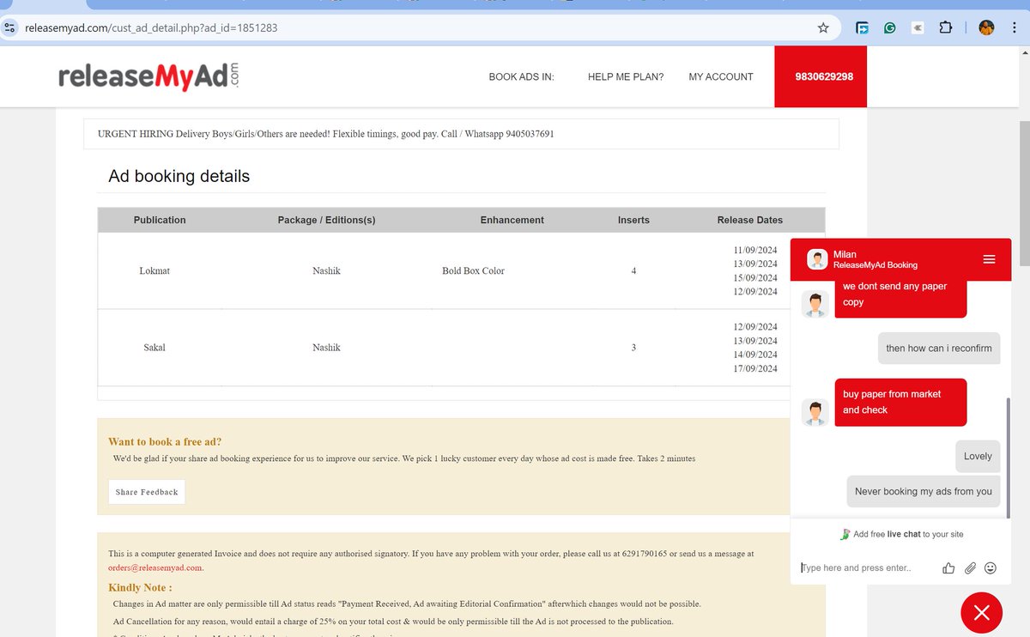Click the Want to book a free ad? heading
This screenshot has height=637, width=1030.
pyautogui.click(x=165, y=441)
